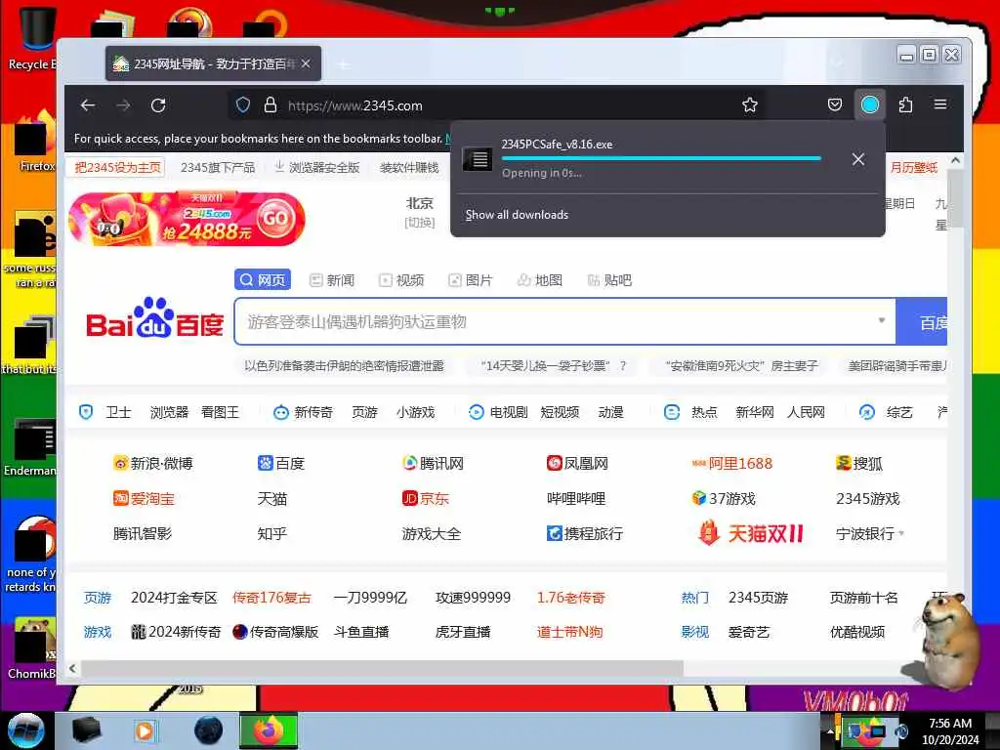Open the 电视剧 play icon

coord(476,412)
